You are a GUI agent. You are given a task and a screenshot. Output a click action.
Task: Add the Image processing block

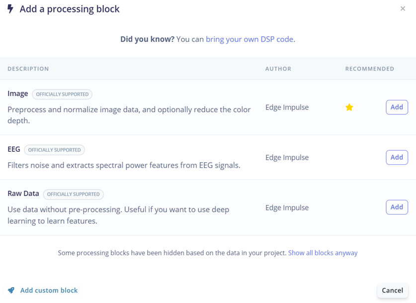click(397, 107)
